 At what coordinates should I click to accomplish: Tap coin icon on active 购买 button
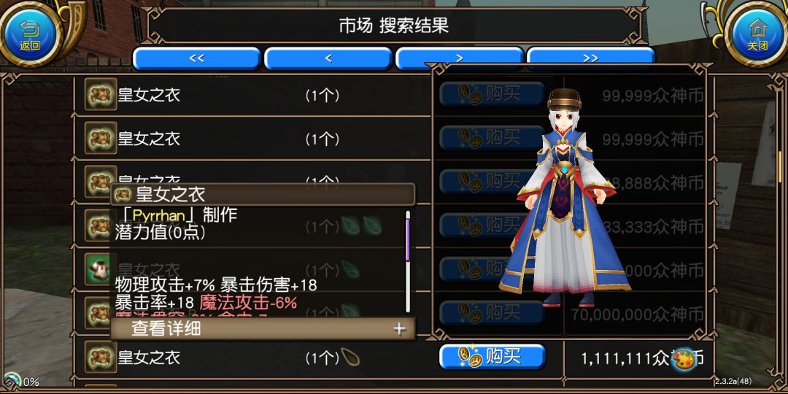coord(470,358)
